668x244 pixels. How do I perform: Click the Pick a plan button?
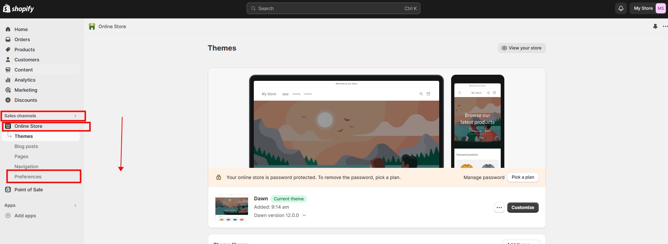pyautogui.click(x=522, y=177)
